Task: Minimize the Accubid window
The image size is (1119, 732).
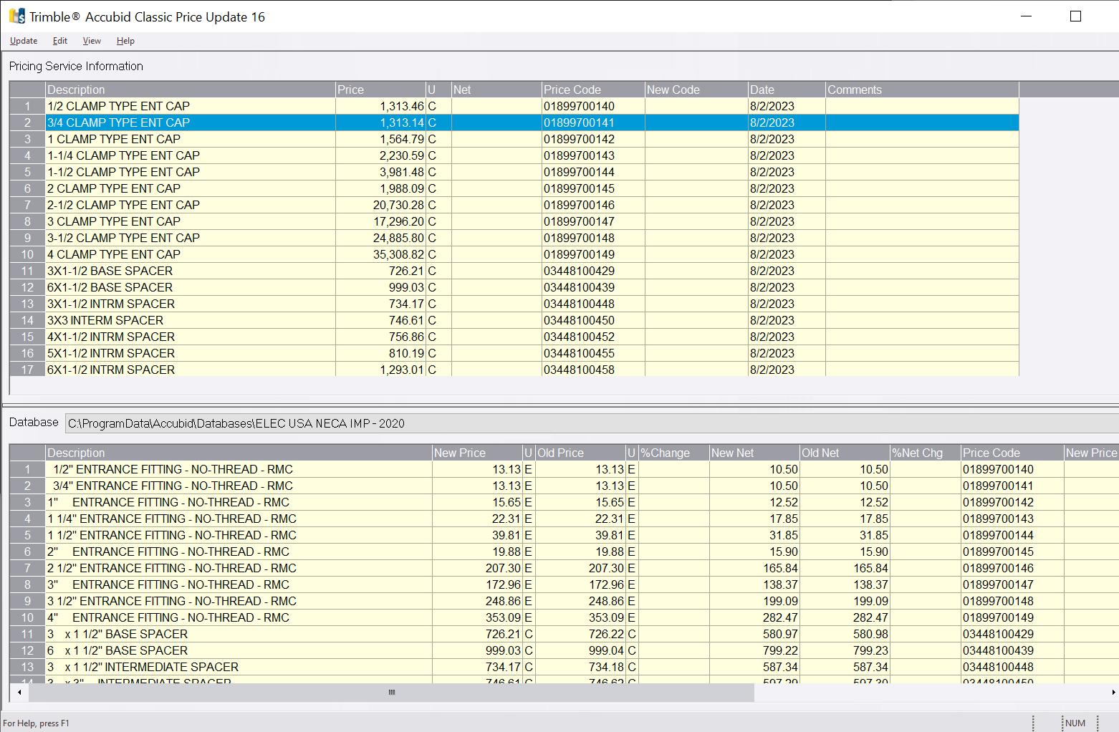Action: click(x=1026, y=16)
